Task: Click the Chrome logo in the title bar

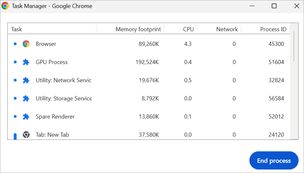Action: click(x=5, y=6)
